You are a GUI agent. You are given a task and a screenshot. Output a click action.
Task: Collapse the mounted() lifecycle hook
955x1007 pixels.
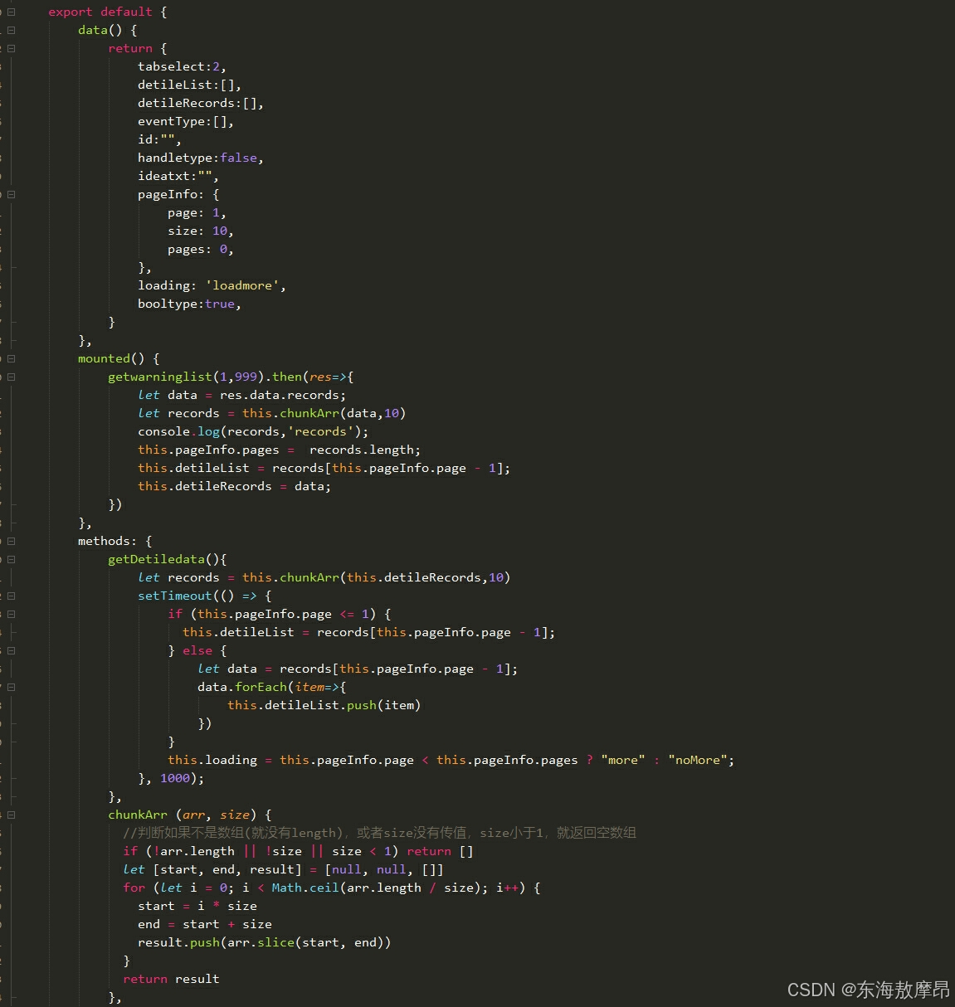11,358
